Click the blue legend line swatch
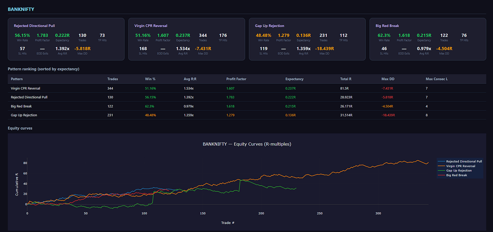Image resolution: width=493 pixels, height=232 pixels. tap(442, 161)
